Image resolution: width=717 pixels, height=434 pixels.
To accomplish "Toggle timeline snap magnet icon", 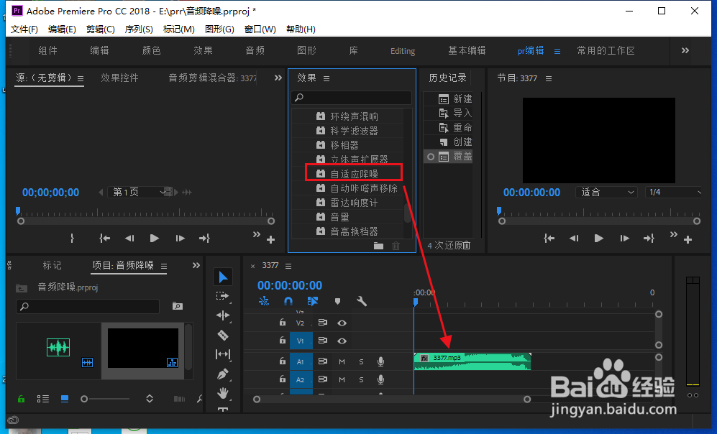I will point(288,301).
